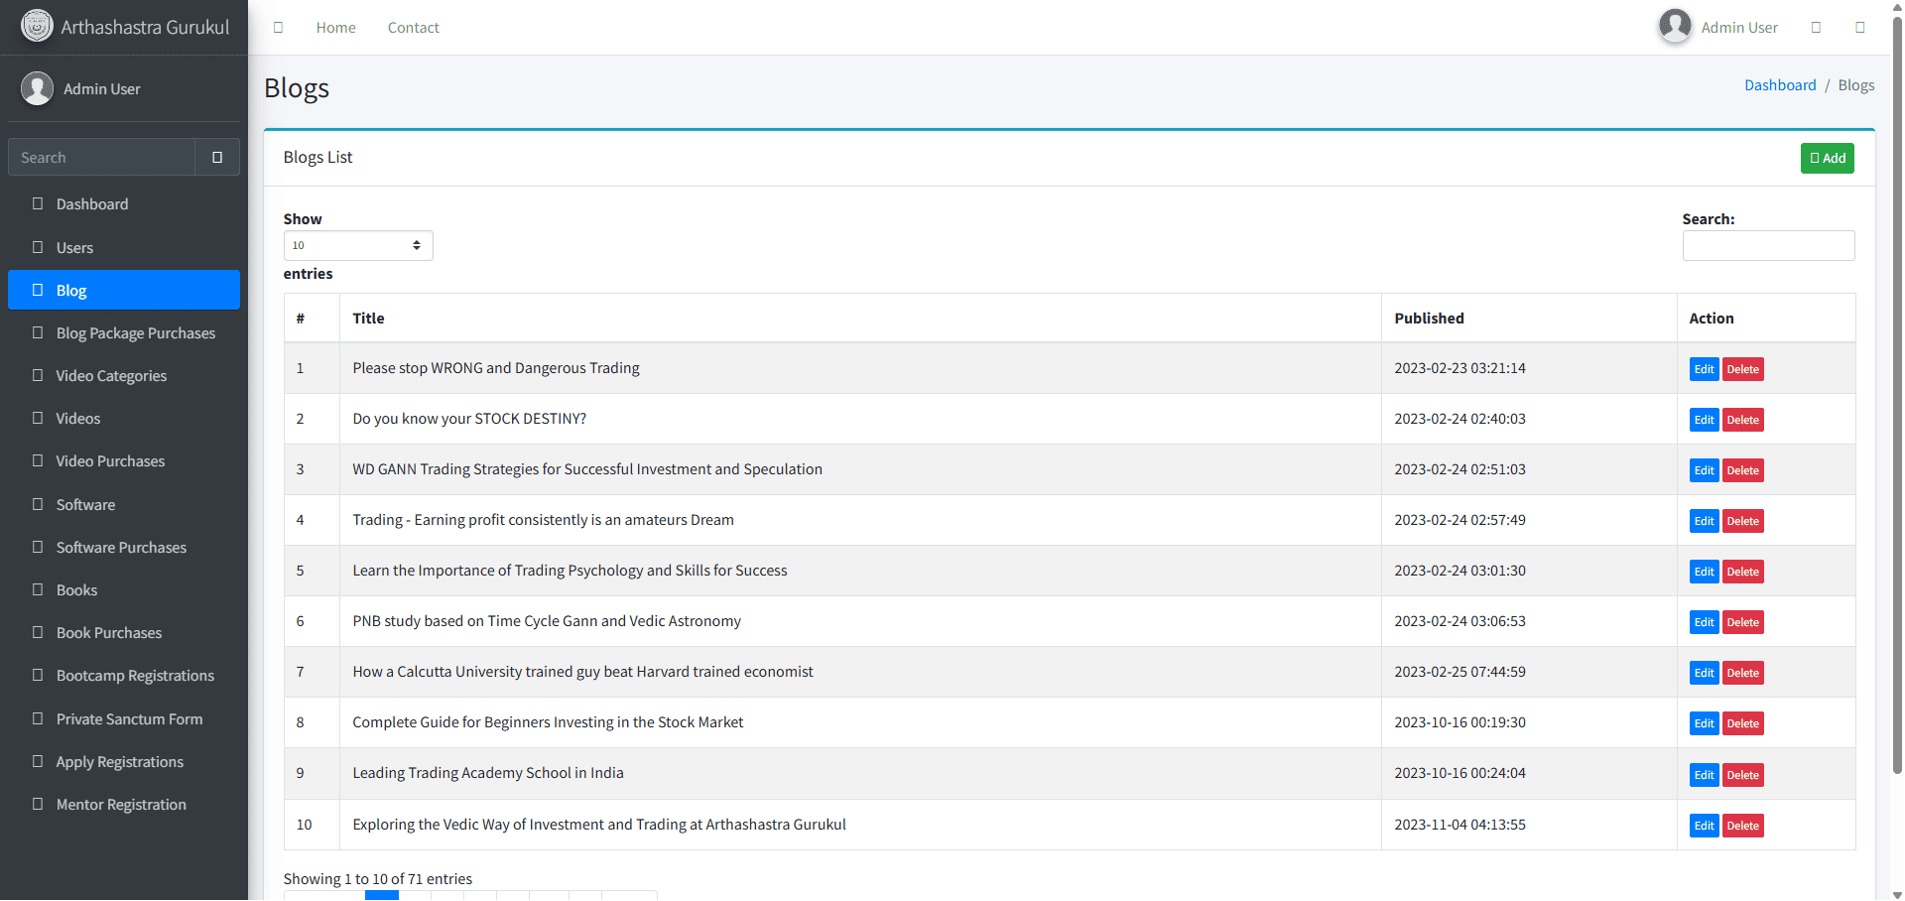Click the Arthashastra Gurukul brand text
The height and width of the screenshot is (901, 1905).
pyautogui.click(x=145, y=27)
